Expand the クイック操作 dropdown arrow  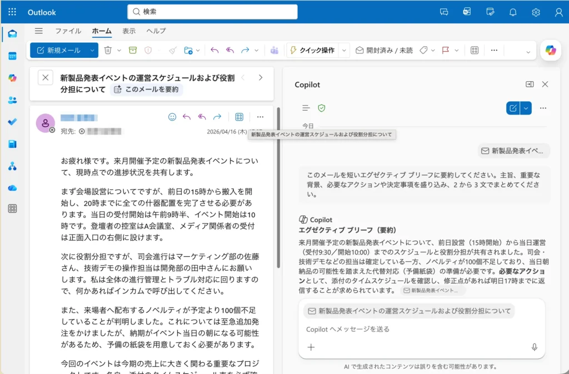click(x=344, y=50)
